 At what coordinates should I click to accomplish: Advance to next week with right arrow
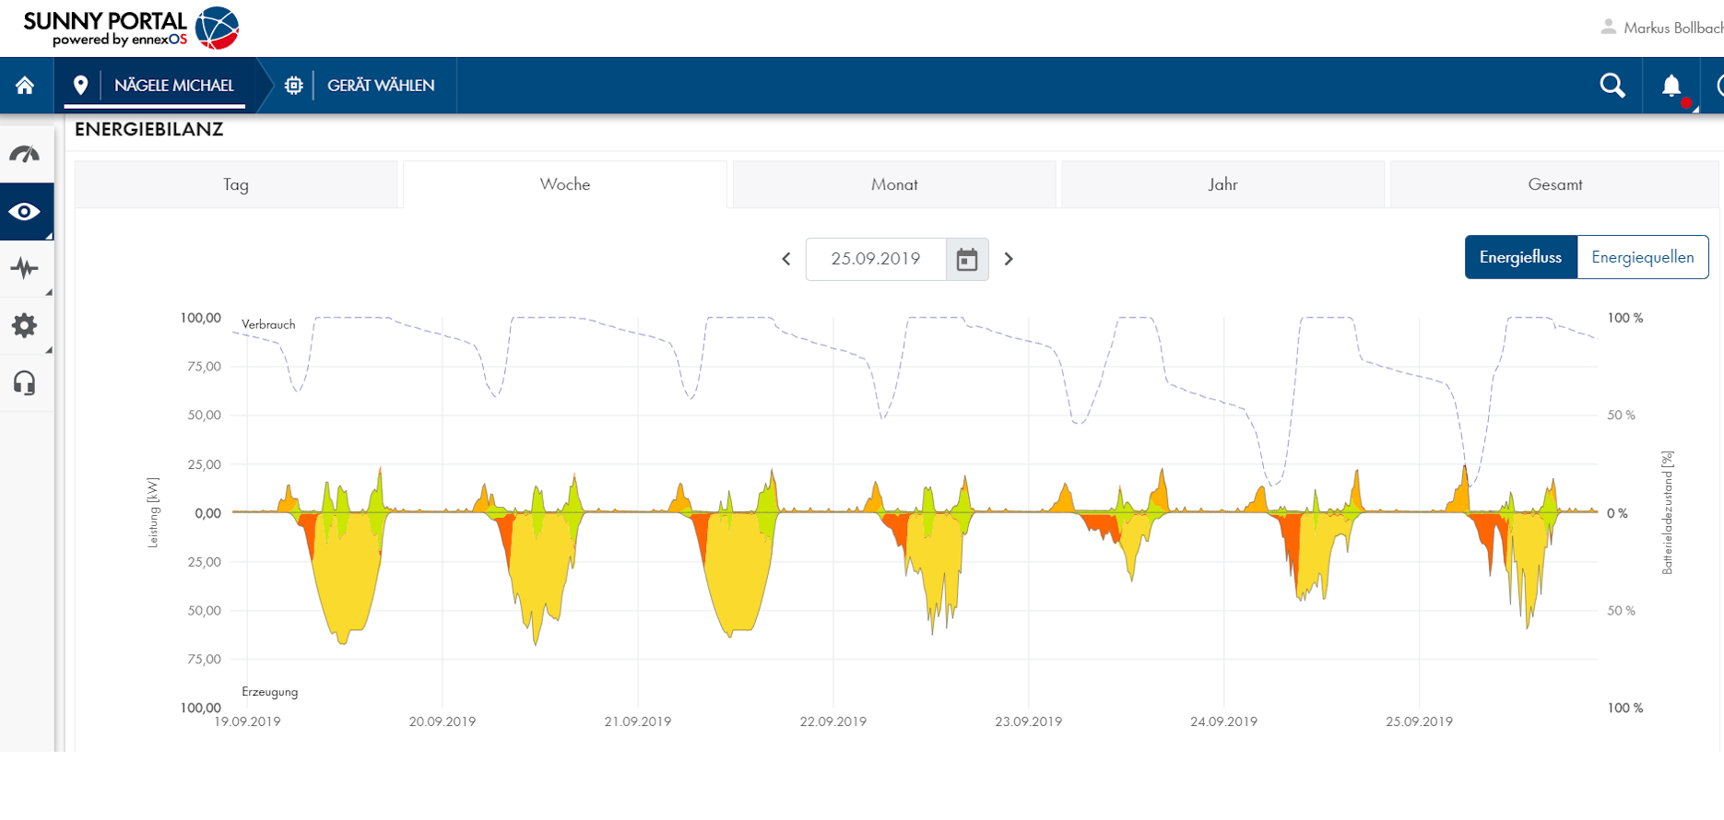[x=1009, y=260]
